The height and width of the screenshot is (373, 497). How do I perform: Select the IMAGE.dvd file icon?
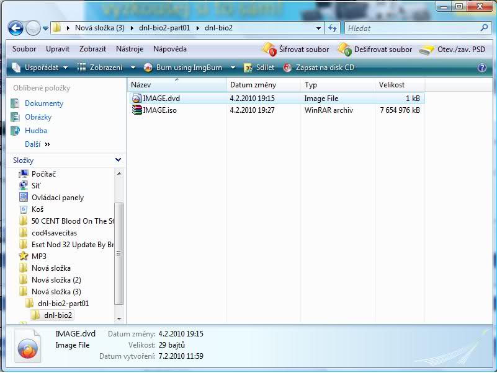[137, 99]
